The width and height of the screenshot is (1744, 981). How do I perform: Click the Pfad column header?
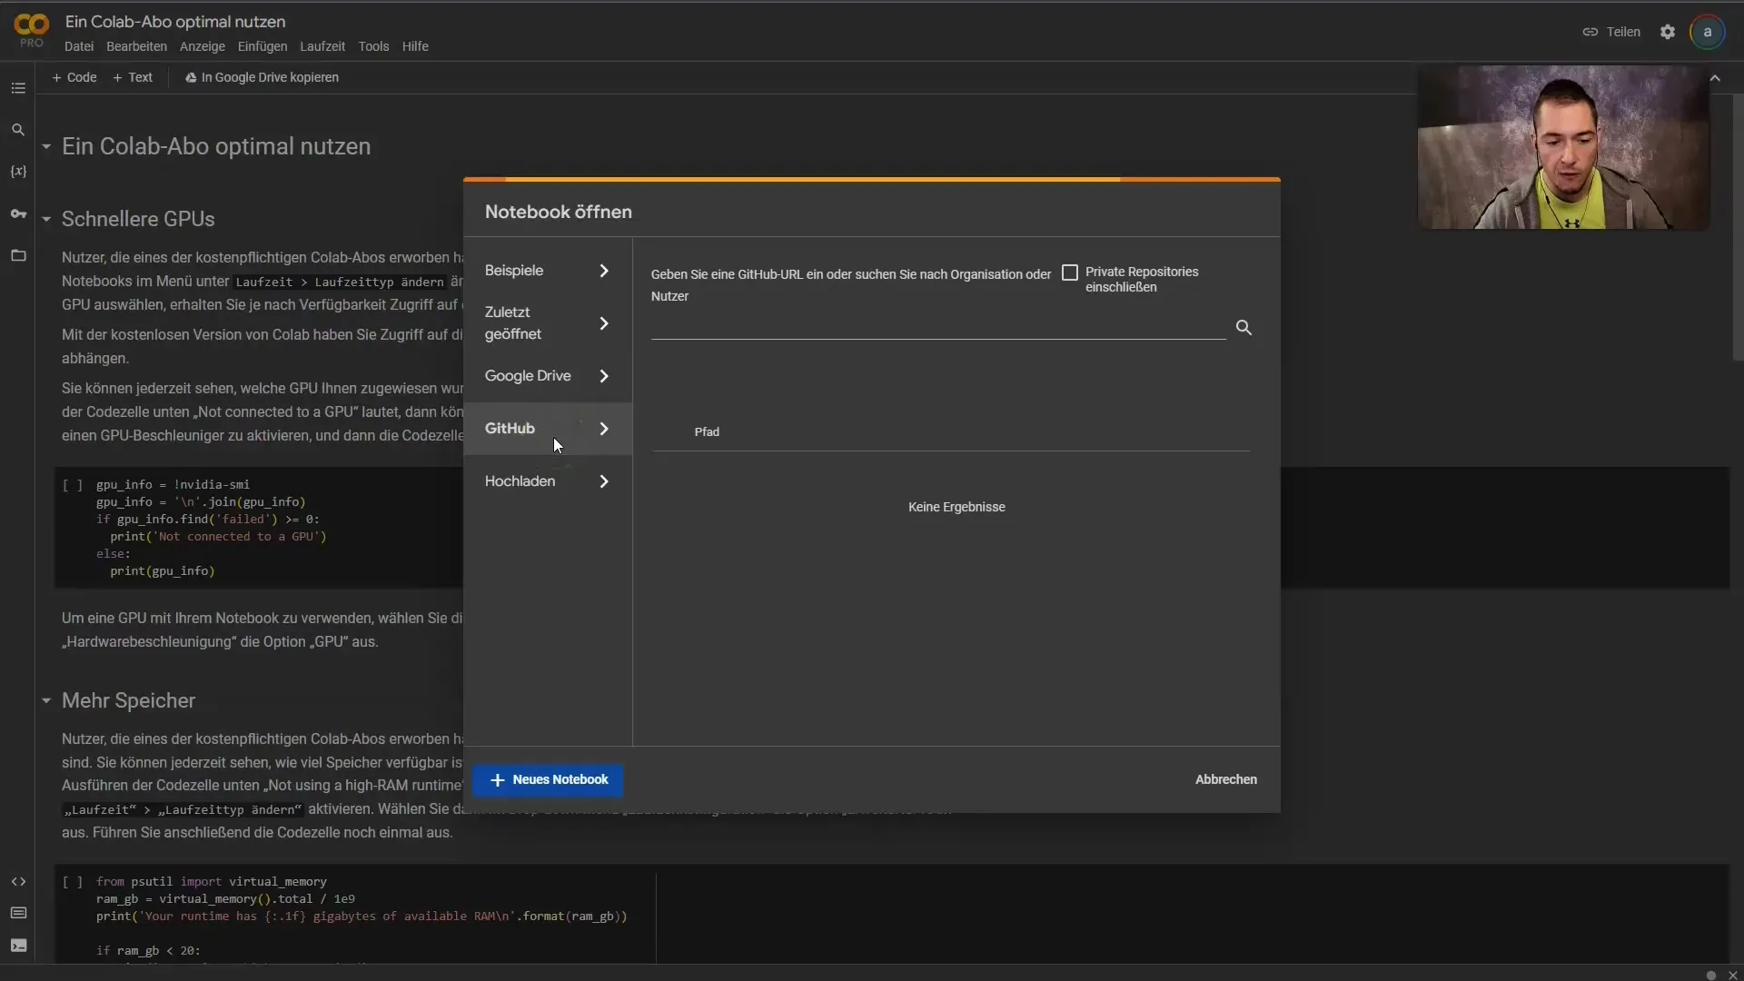click(707, 432)
